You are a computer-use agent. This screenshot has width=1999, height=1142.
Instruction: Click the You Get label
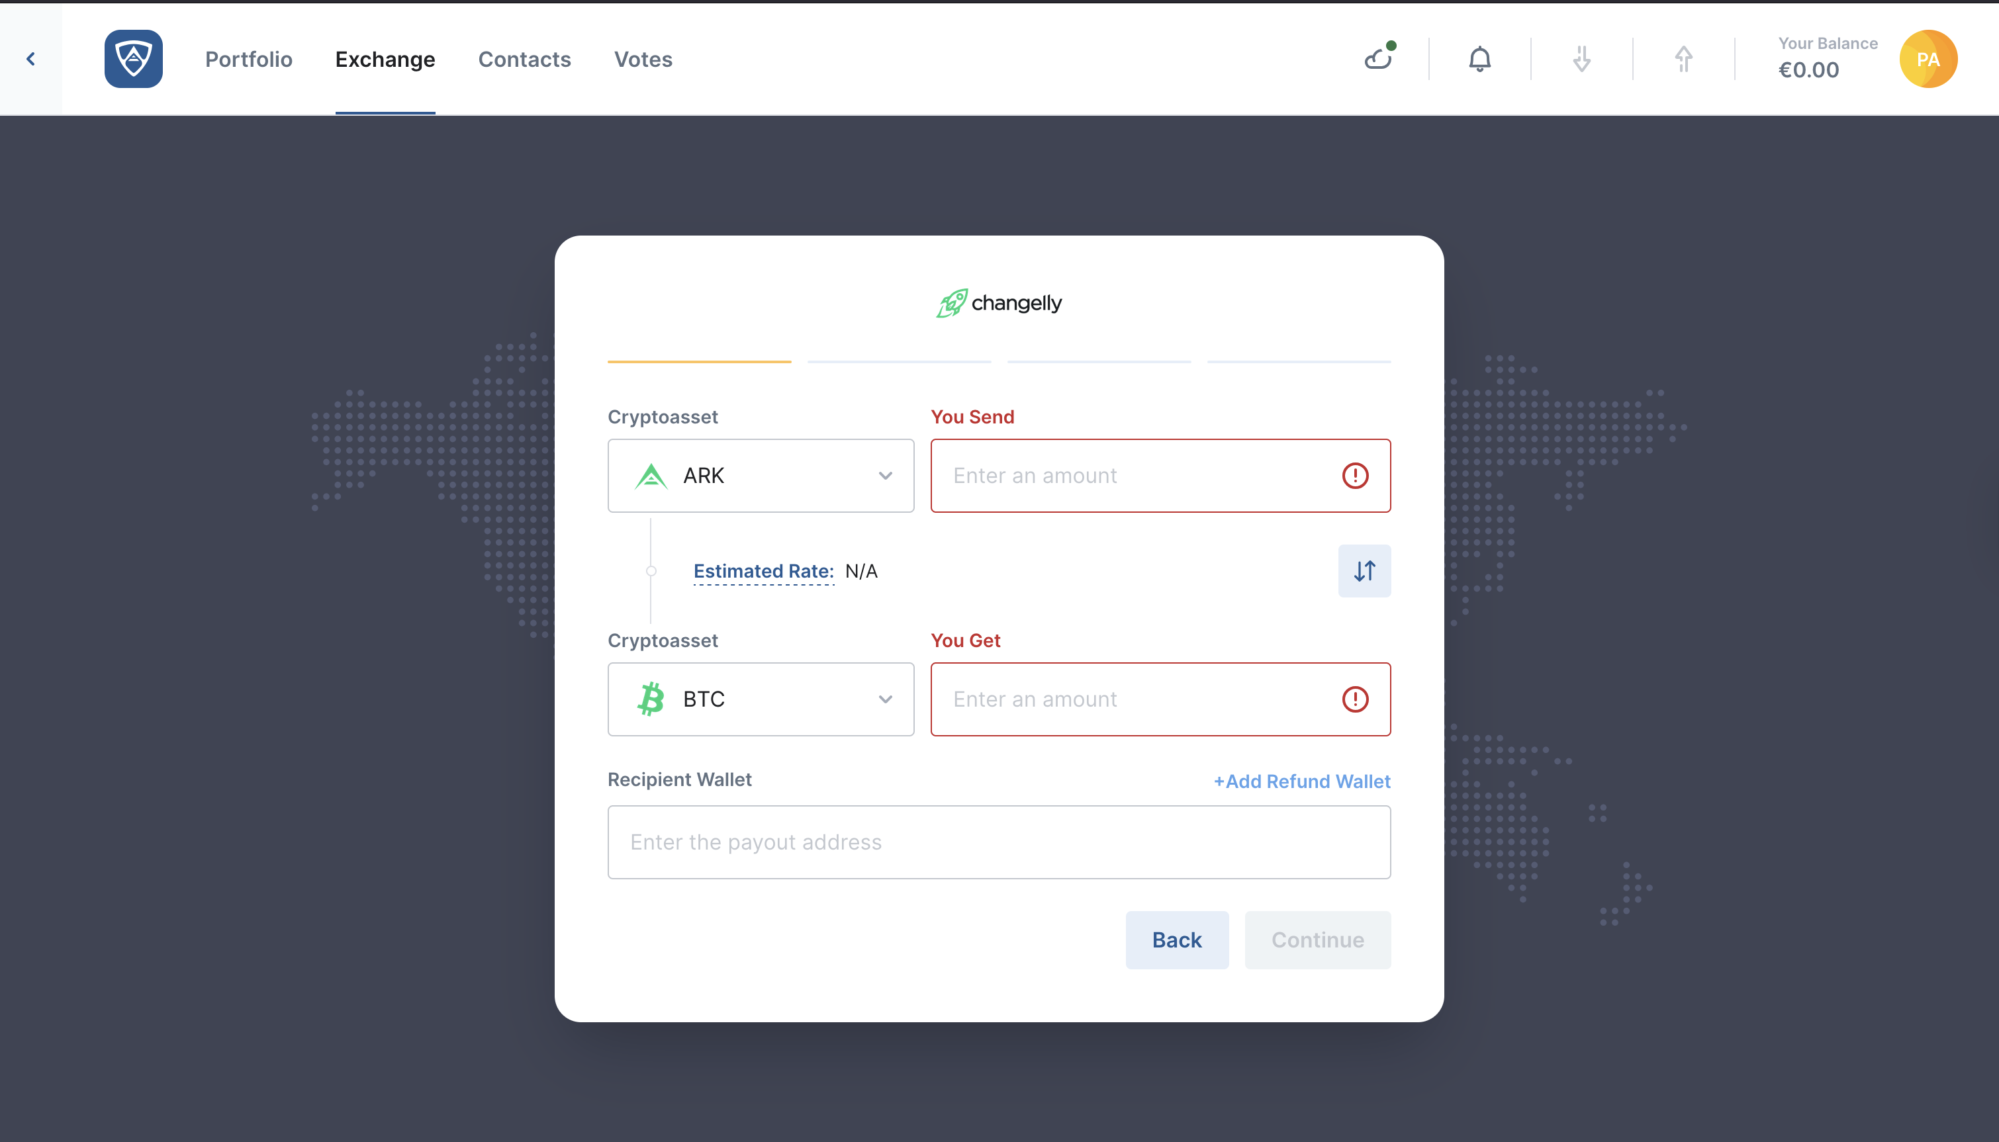coord(965,640)
